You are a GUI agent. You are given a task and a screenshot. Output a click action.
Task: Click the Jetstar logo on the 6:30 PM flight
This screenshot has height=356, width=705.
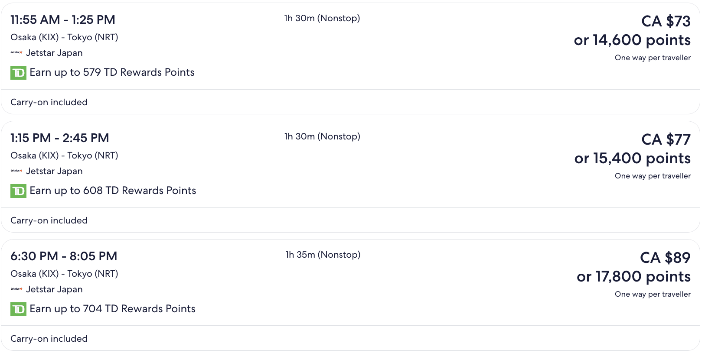(16, 289)
